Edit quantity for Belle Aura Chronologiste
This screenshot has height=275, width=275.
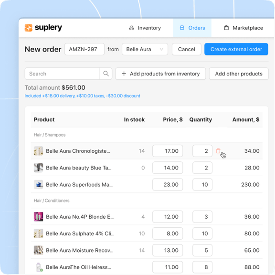pos(202,151)
